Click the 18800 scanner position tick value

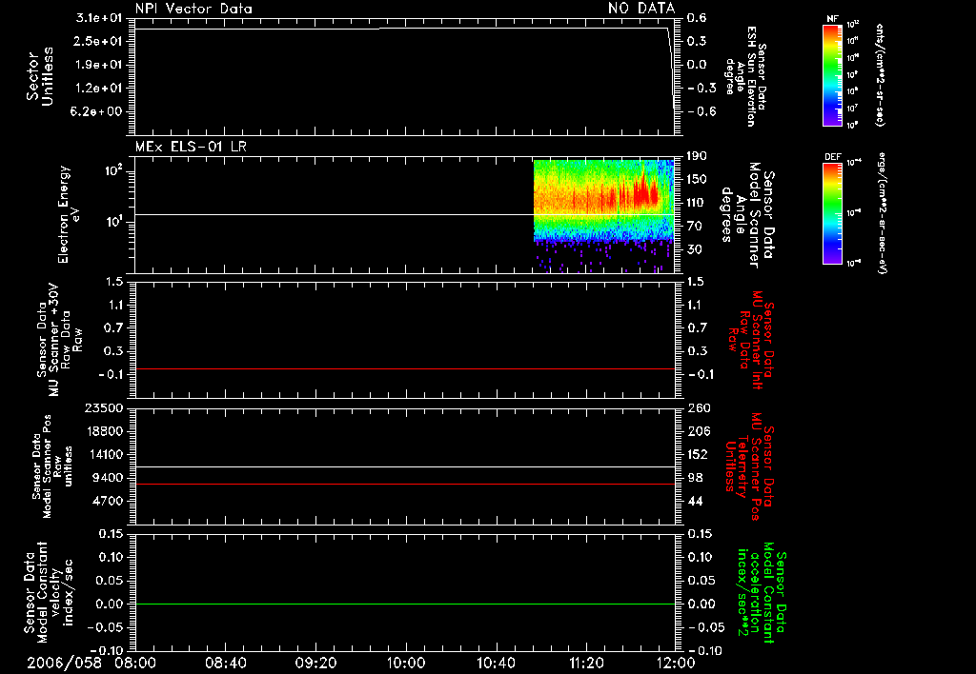point(104,431)
